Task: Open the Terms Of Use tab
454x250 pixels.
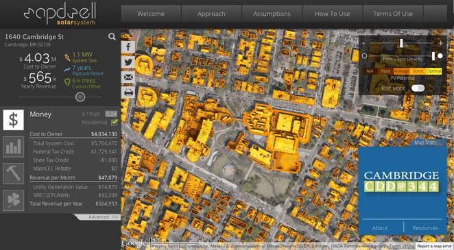Action: (x=393, y=14)
